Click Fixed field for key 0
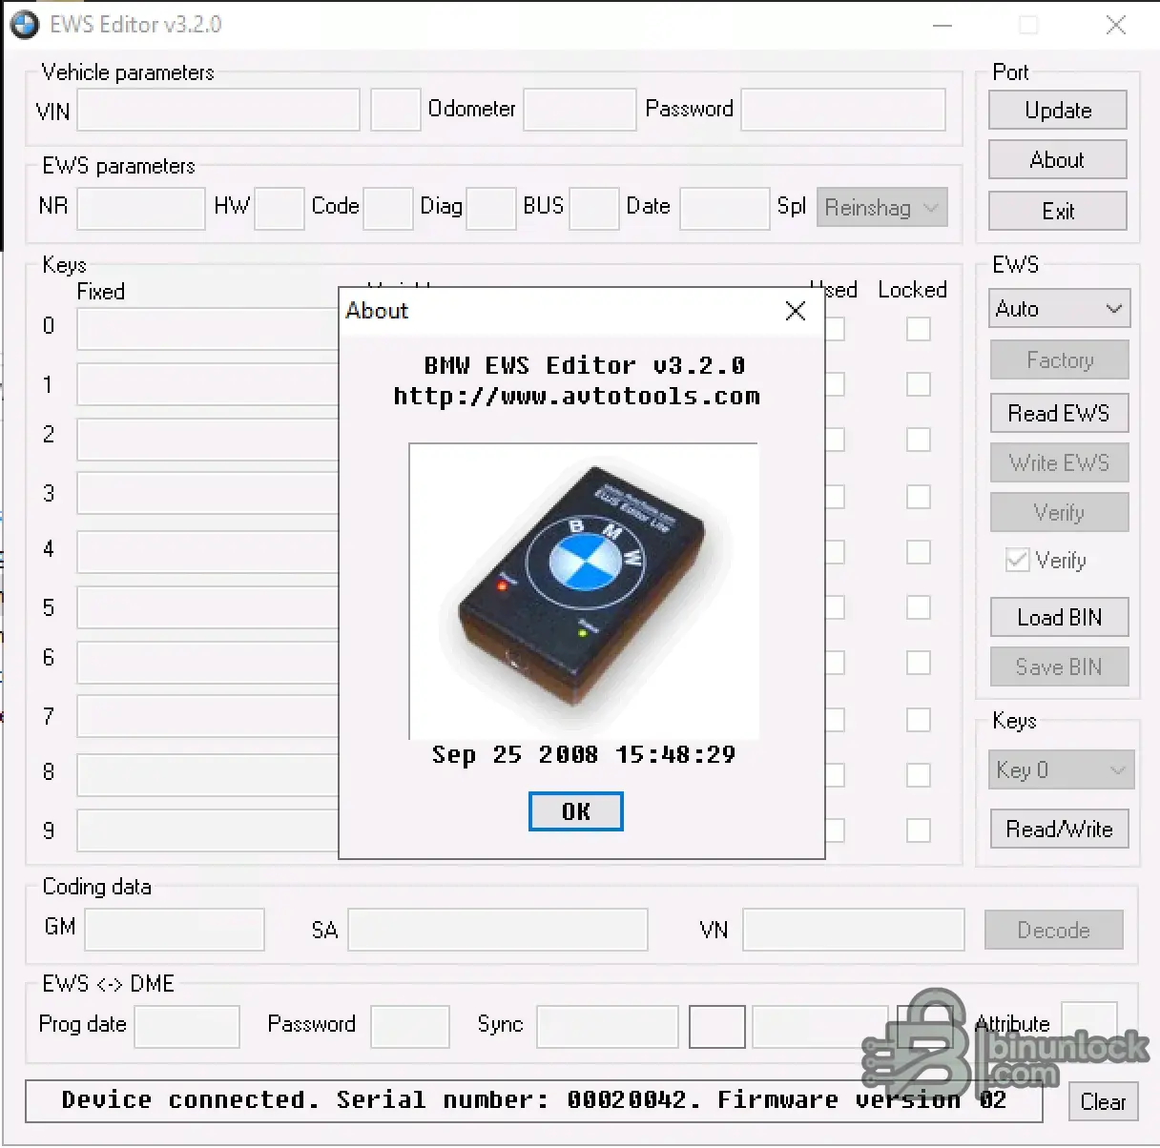The image size is (1160, 1148). click(208, 329)
